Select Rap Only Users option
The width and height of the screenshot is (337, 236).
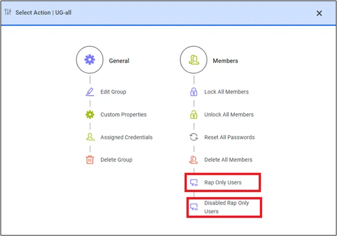tap(223, 183)
